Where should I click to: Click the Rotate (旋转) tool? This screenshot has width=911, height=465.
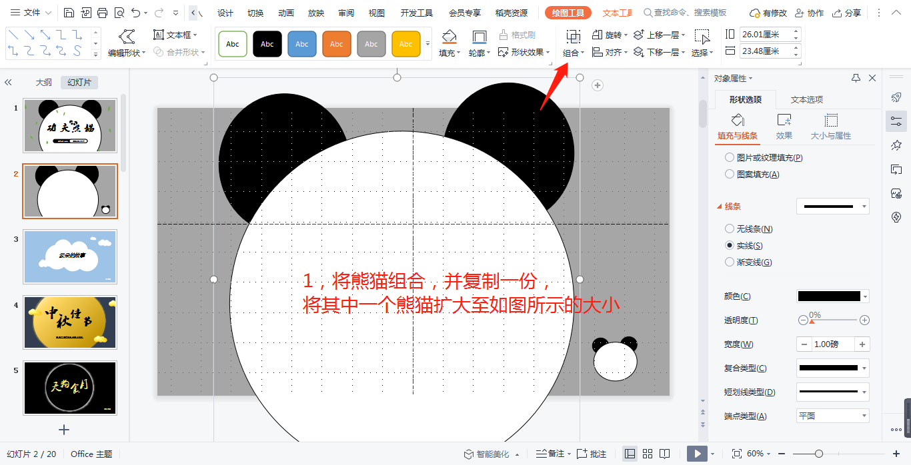[x=610, y=35]
